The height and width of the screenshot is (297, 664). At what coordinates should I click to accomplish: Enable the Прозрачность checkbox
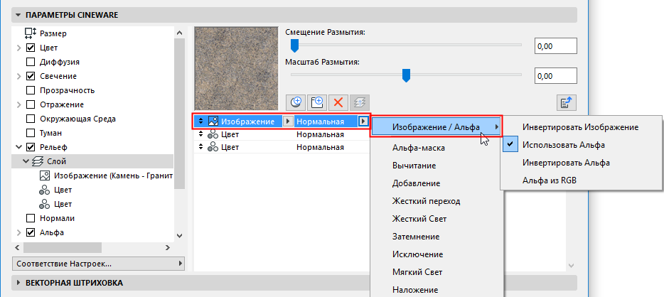coord(31,90)
